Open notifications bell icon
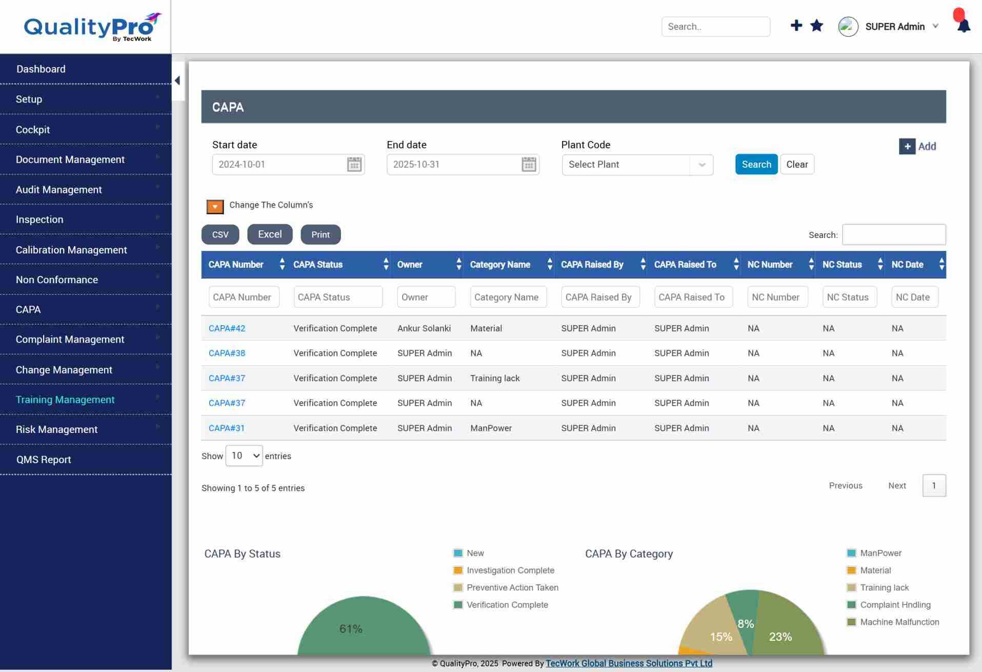Viewport: 982px width, 672px height. click(x=964, y=26)
